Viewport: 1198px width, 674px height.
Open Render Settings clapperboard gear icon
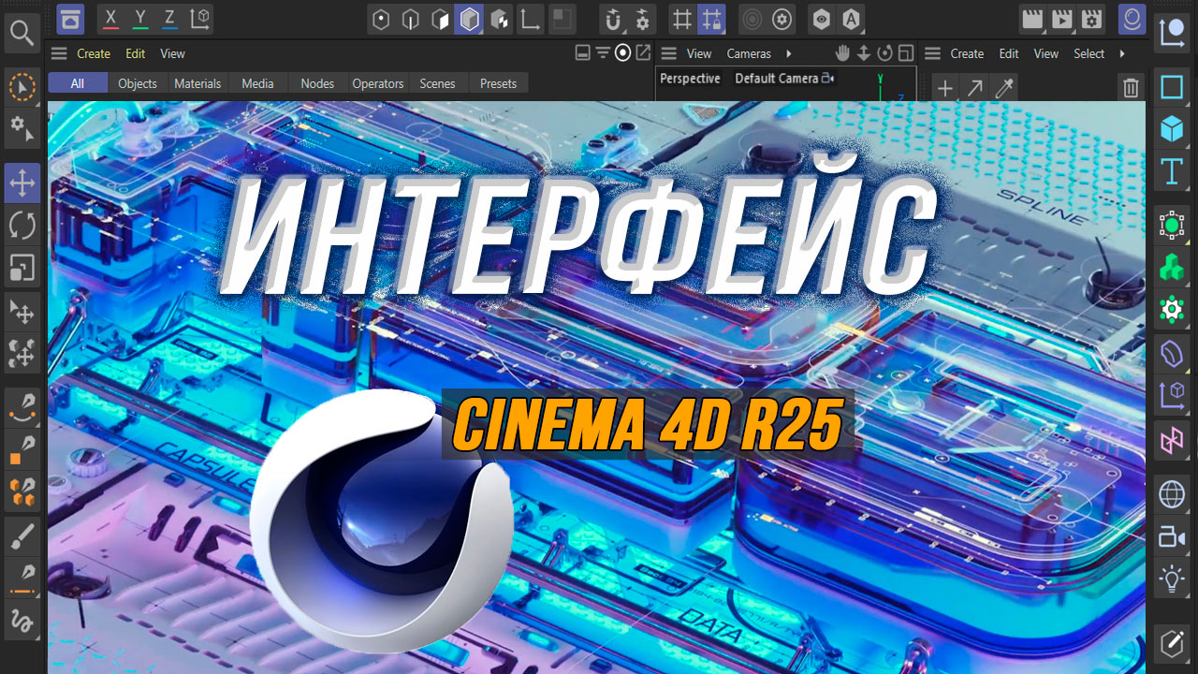[1091, 18]
